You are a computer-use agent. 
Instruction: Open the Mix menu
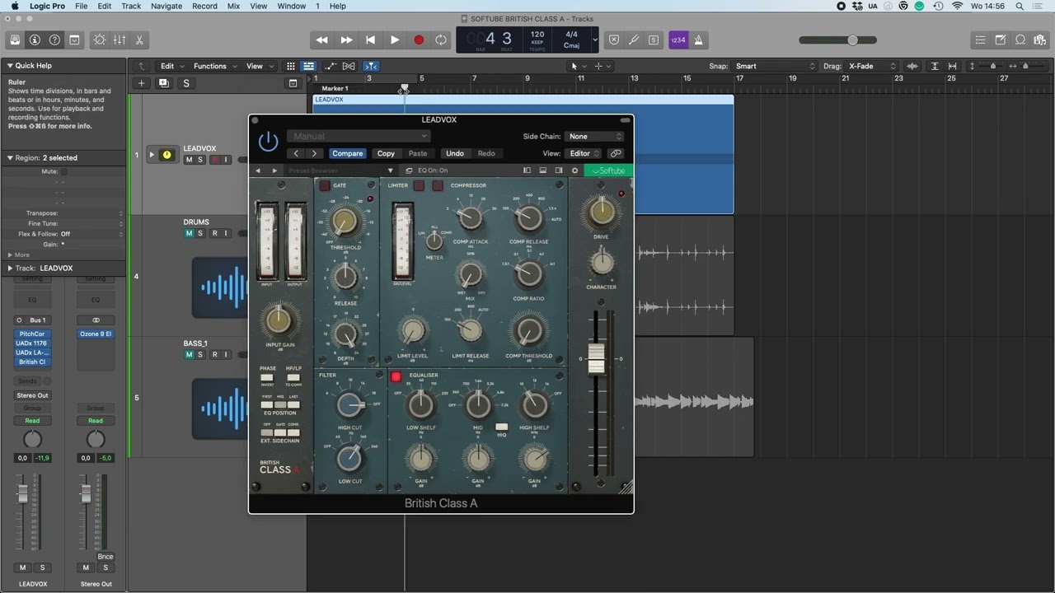(x=233, y=6)
